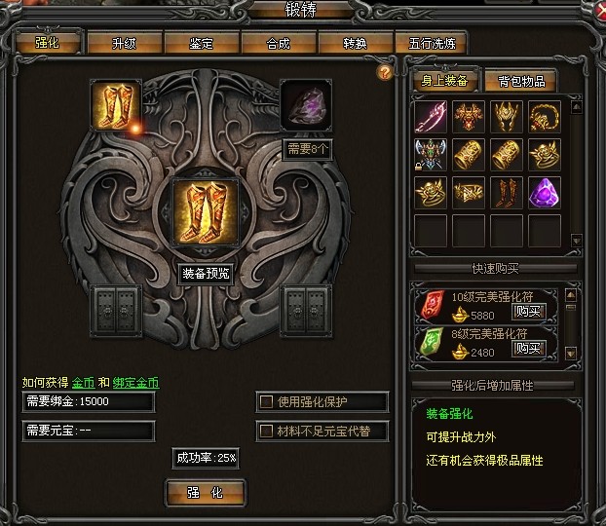The width and height of the screenshot is (606, 526).
Task: Open the 五行洗炼 tab
Action: point(432,43)
